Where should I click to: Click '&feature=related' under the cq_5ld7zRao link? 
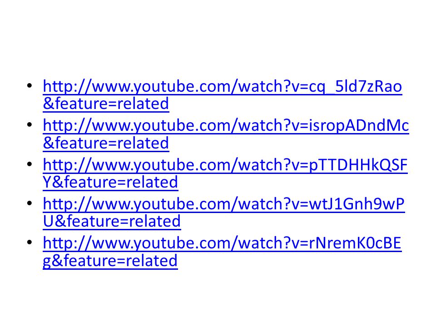106,104
